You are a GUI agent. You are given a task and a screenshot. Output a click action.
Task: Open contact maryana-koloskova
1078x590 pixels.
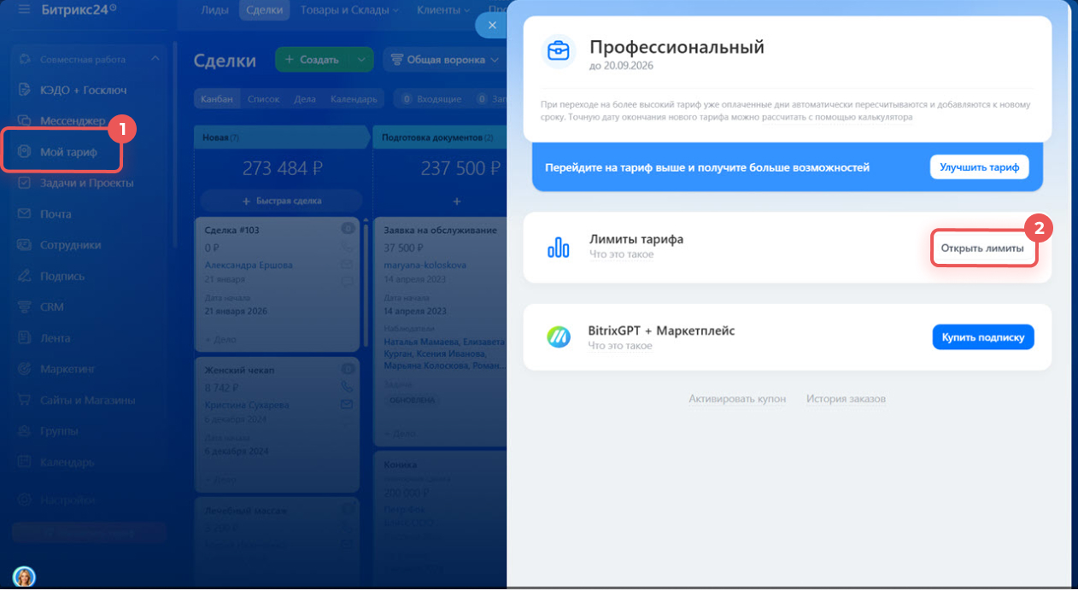point(425,265)
